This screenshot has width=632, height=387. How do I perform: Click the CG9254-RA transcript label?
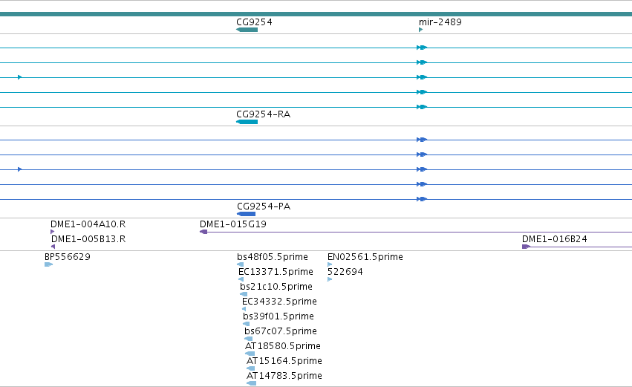263,114
